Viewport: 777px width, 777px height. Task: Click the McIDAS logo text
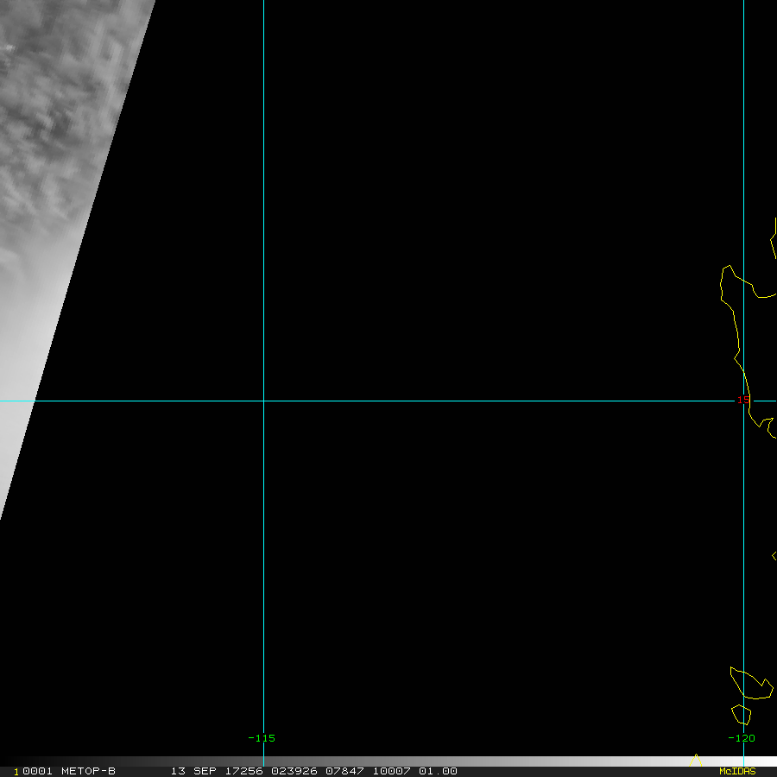[x=736, y=771]
